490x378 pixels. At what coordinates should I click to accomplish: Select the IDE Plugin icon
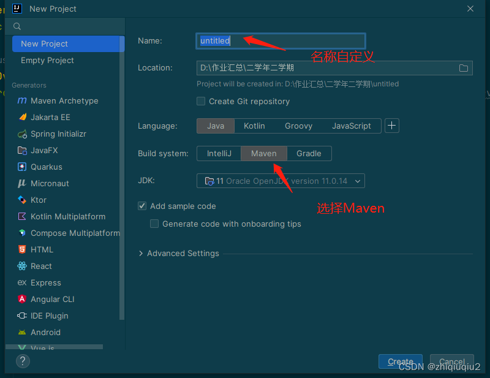(x=22, y=316)
